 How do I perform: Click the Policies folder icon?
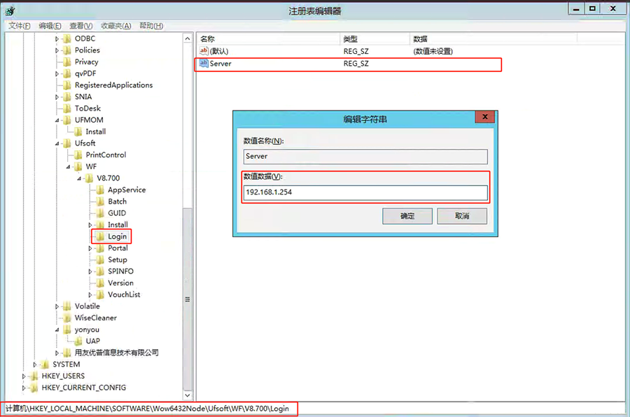67,50
